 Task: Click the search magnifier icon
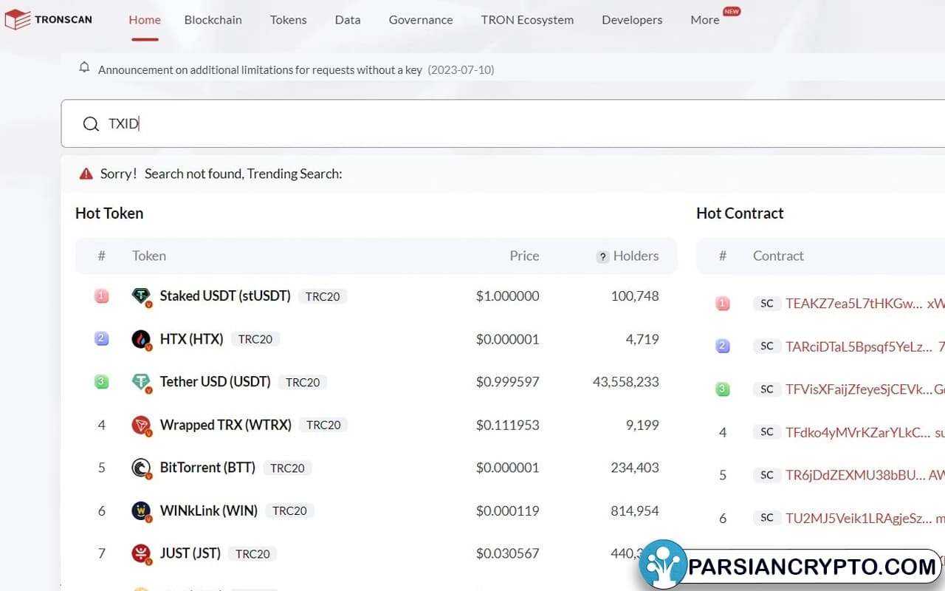[91, 124]
